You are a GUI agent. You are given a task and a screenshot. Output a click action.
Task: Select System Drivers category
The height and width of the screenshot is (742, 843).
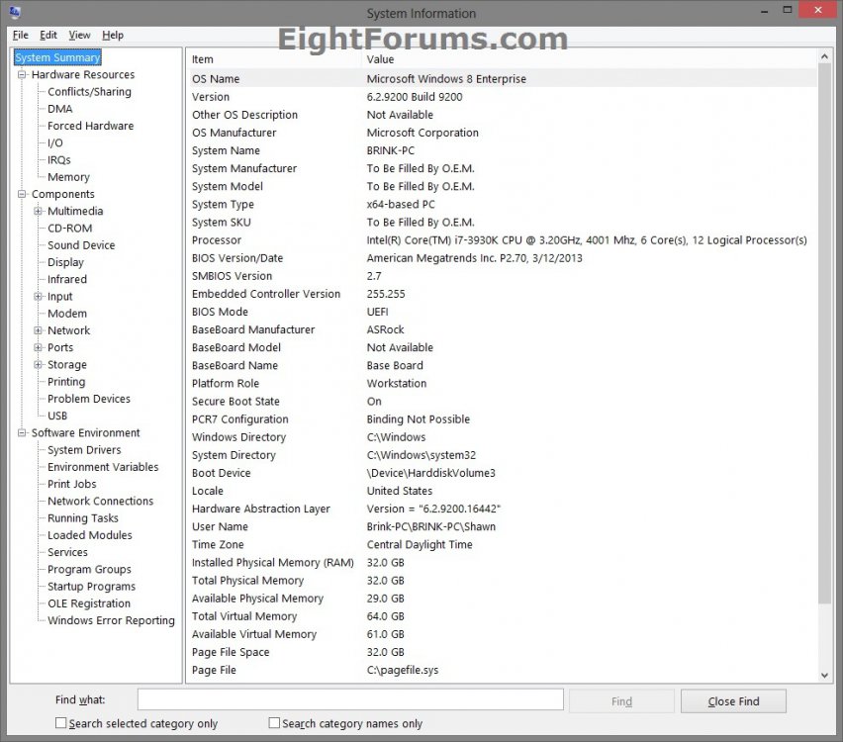click(84, 450)
